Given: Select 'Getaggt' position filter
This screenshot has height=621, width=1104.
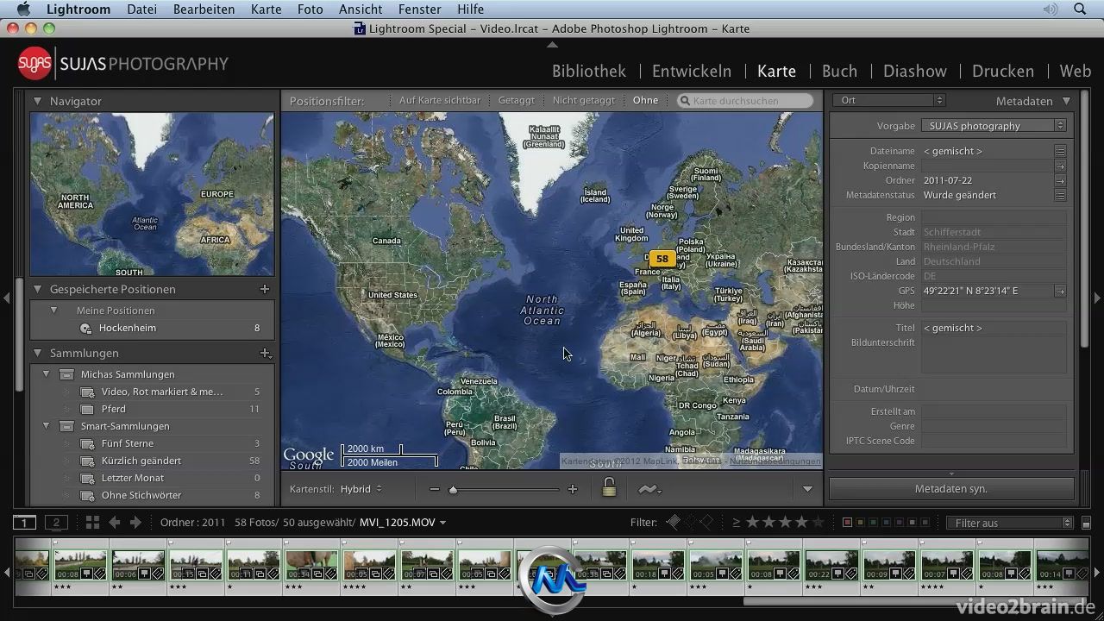Looking at the screenshot, I should coord(517,100).
